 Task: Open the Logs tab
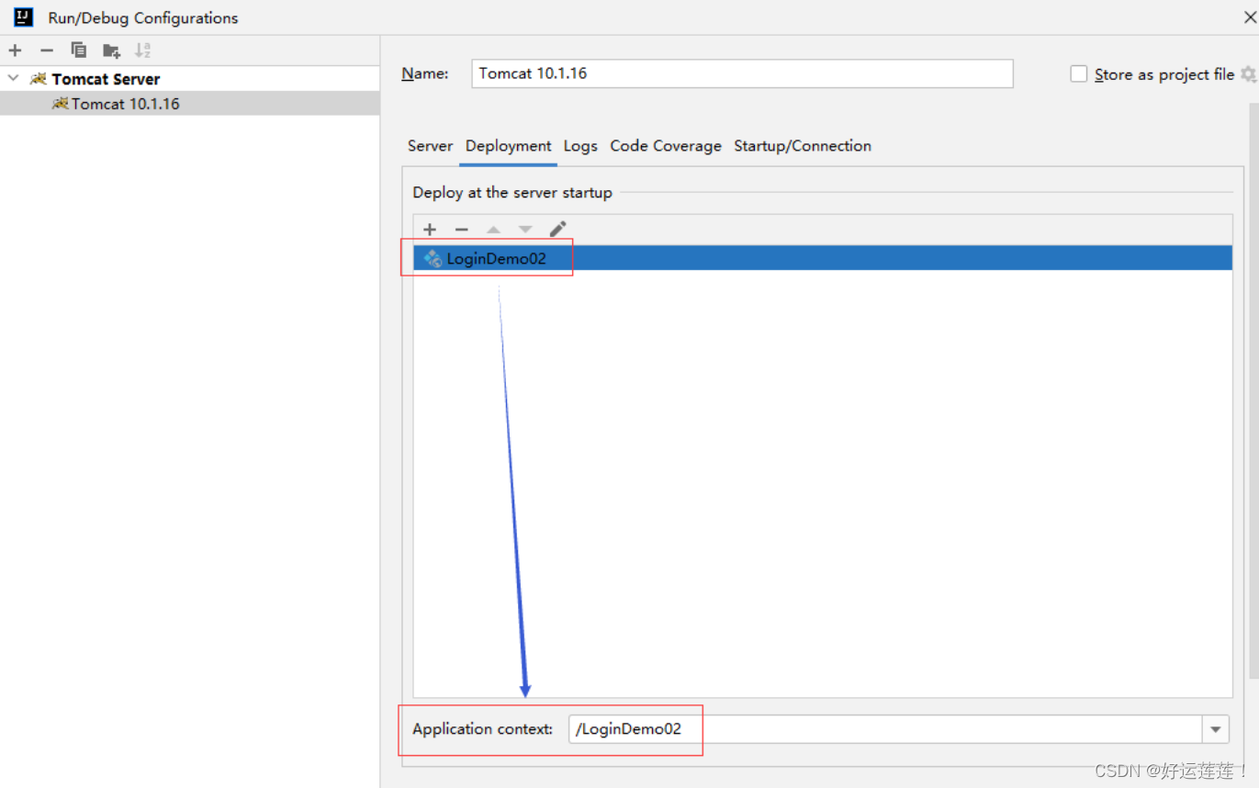click(580, 146)
